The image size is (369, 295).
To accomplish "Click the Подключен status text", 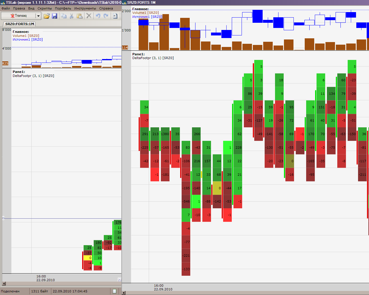I will pyautogui.click(x=10, y=291).
